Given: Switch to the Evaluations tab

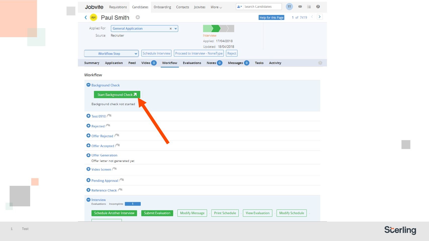Looking at the screenshot, I should tap(192, 63).
